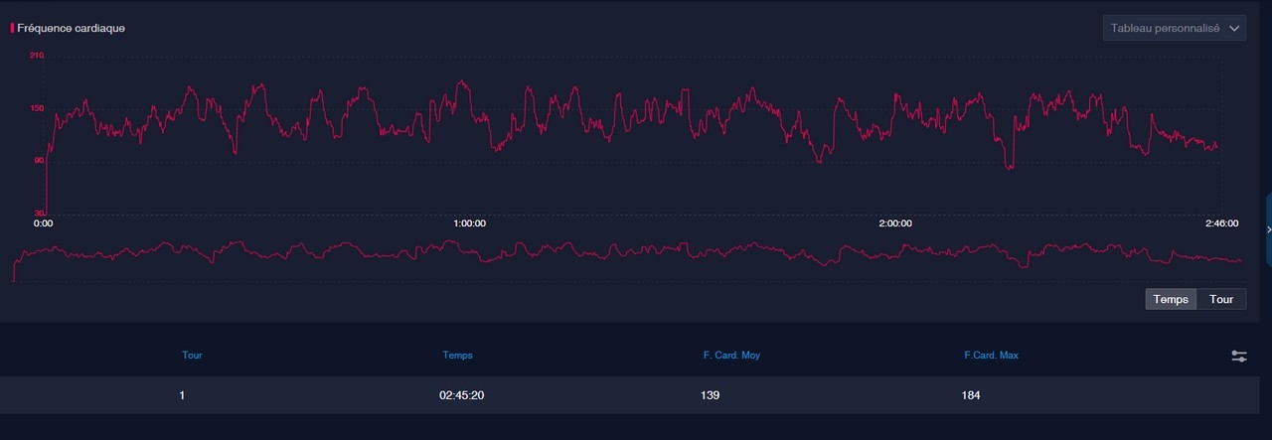Click the chevron in Tableau personnalisé box
Image resolution: width=1272 pixels, height=440 pixels.
(x=1235, y=29)
